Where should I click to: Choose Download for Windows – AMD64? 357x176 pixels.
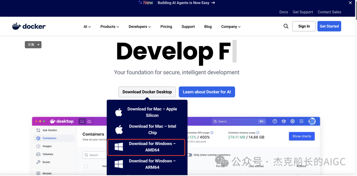click(x=146, y=147)
